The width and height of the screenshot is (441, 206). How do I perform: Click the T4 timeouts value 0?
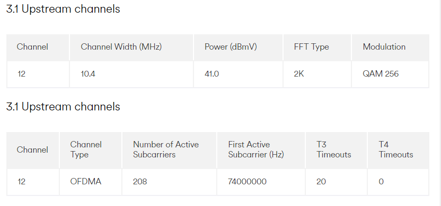point(381,182)
